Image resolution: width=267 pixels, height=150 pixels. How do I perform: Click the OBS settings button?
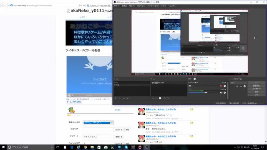click(x=256, y=92)
